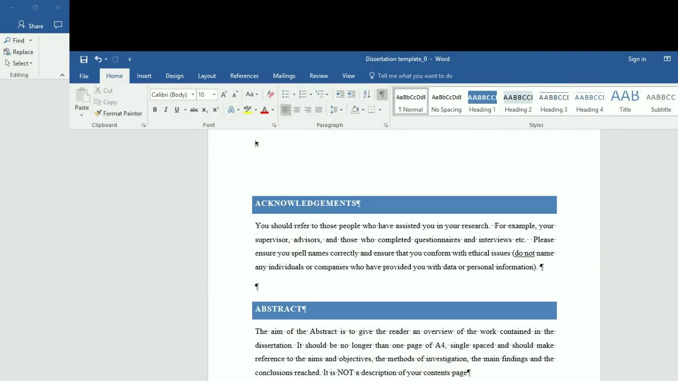This screenshot has height=381, width=678.
Task: Increase paragraph indent
Action: point(351,95)
